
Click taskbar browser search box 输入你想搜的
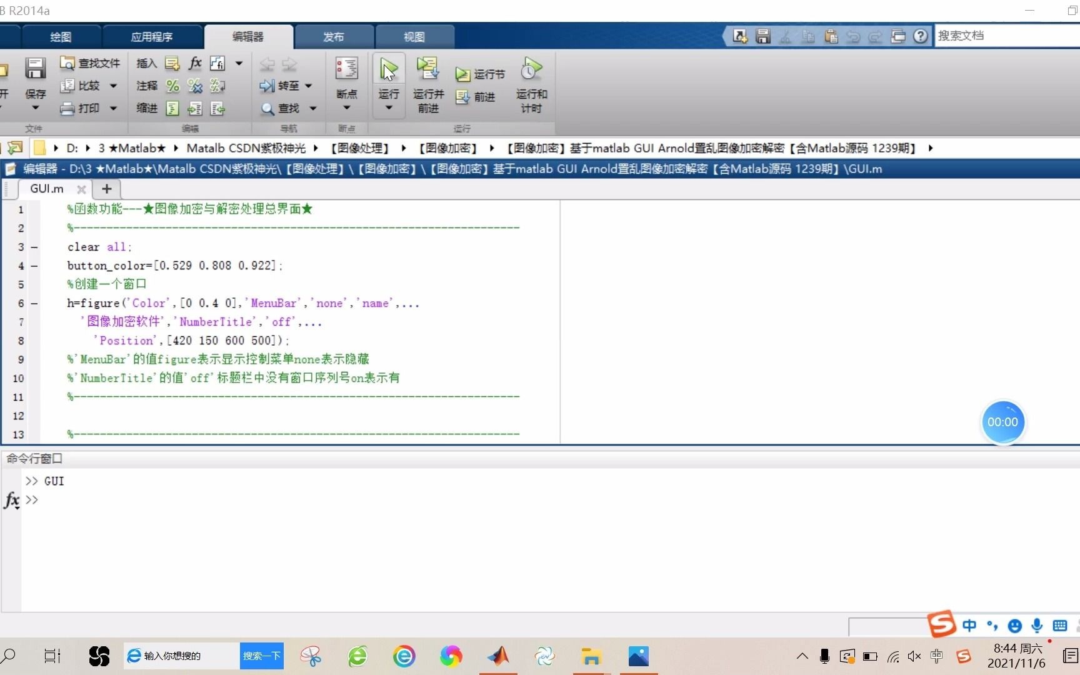tap(181, 656)
